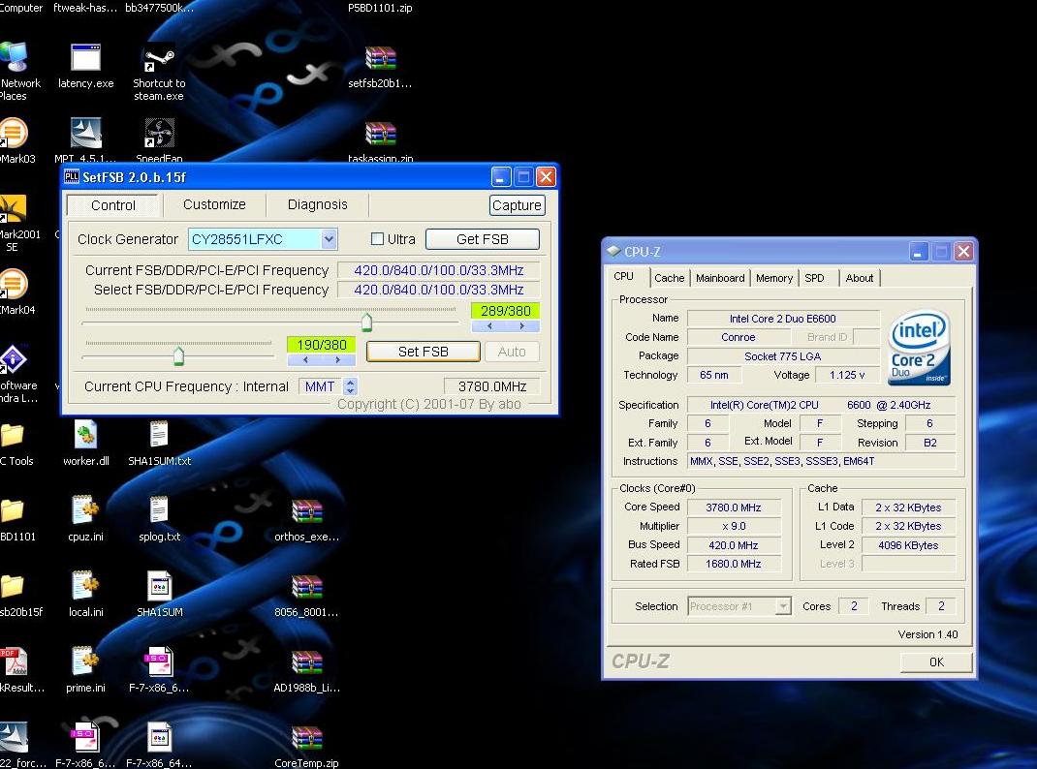Open My Network Places icon
Screen dimensions: 1037x769
14,58
